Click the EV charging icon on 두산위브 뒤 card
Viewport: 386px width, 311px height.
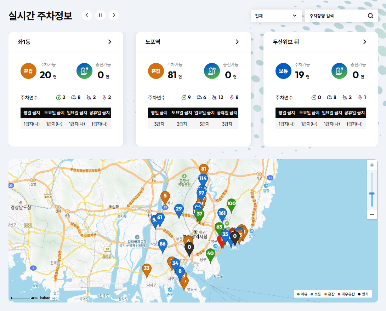click(340, 71)
